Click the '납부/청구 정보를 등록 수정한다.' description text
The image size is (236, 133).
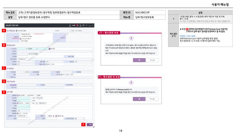pos(34,17)
